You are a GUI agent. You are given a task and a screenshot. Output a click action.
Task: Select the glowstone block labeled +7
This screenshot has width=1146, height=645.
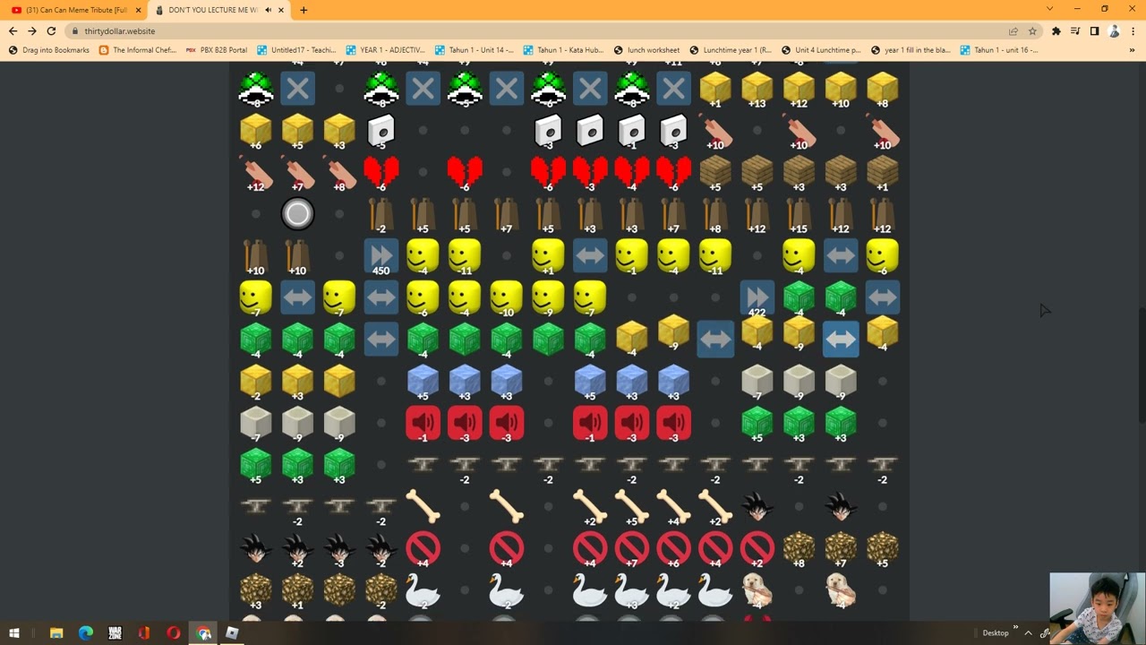pyautogui.click(x=841, y=549)
